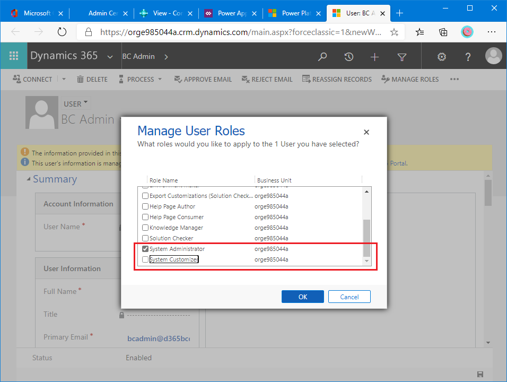This screenshot has width=507, height=382.
Task: Click the role list scroll up arrow
Action: coord(366,192)
